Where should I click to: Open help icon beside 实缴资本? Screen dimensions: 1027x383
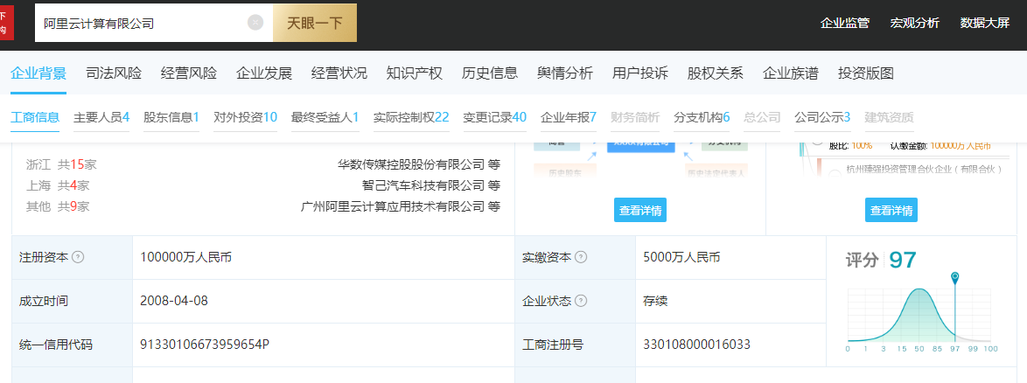[x=581, y=257]
